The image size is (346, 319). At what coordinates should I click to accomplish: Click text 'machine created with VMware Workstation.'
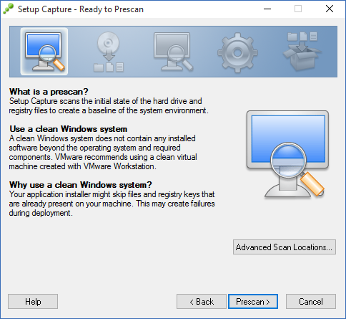(x=83, y=166)
